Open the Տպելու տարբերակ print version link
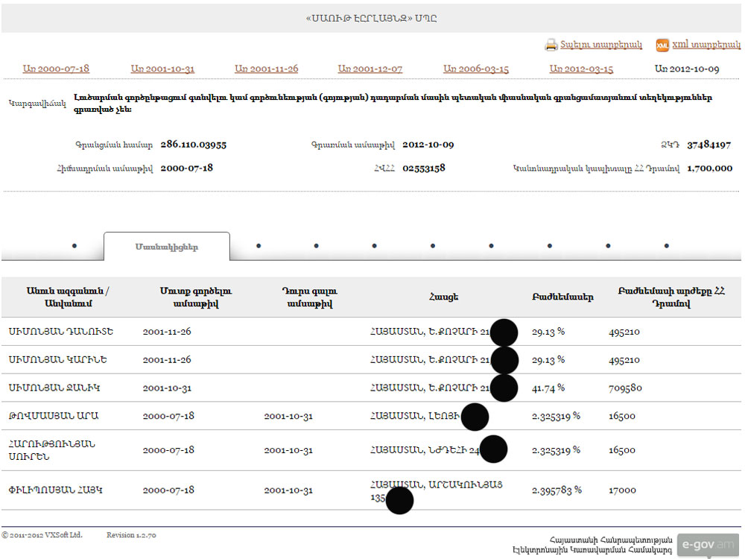Image resolution: width=745 pixels, height=559 pixels. point(601,44)
